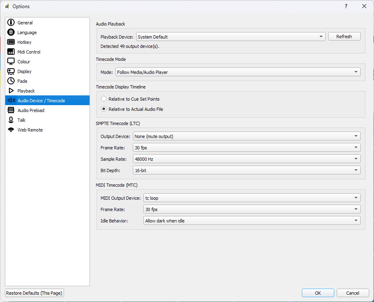The width and height of the screenshot is (374, 302).
Task: Select the Web Remote wifi icon
Action: click(x=11, y=129)
